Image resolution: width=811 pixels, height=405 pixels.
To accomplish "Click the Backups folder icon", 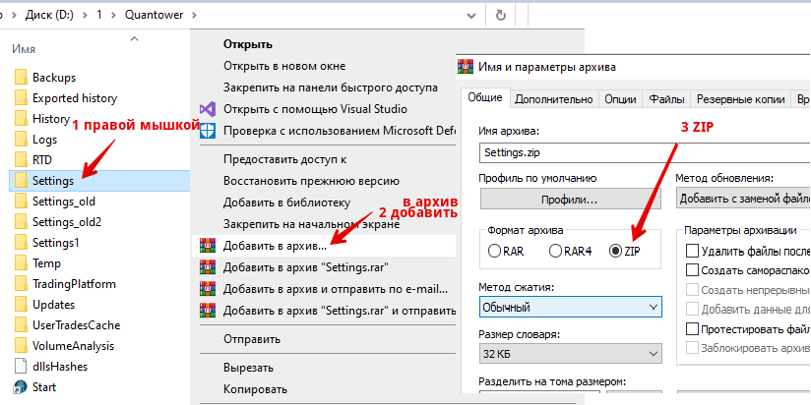I will click(21, 78).
